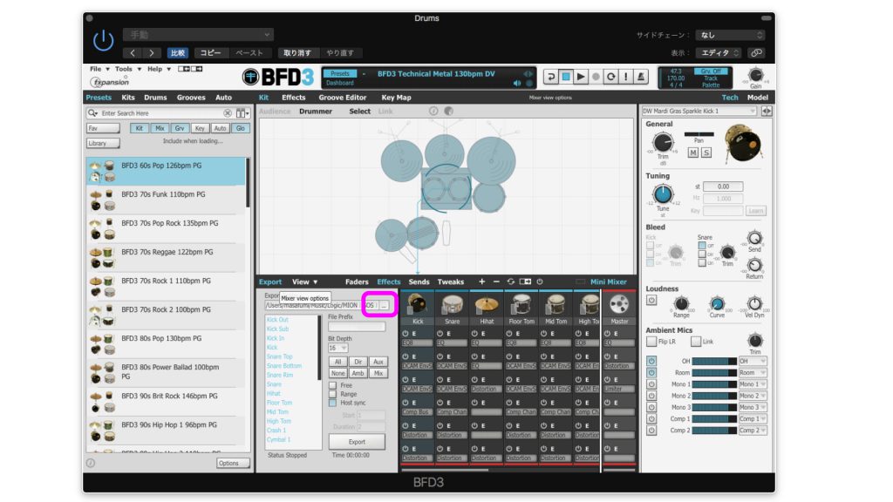The height and width of the screenshot is (502, 893).
Task: Toggle the Room ambient mic power button
Action: pos(651,373)
